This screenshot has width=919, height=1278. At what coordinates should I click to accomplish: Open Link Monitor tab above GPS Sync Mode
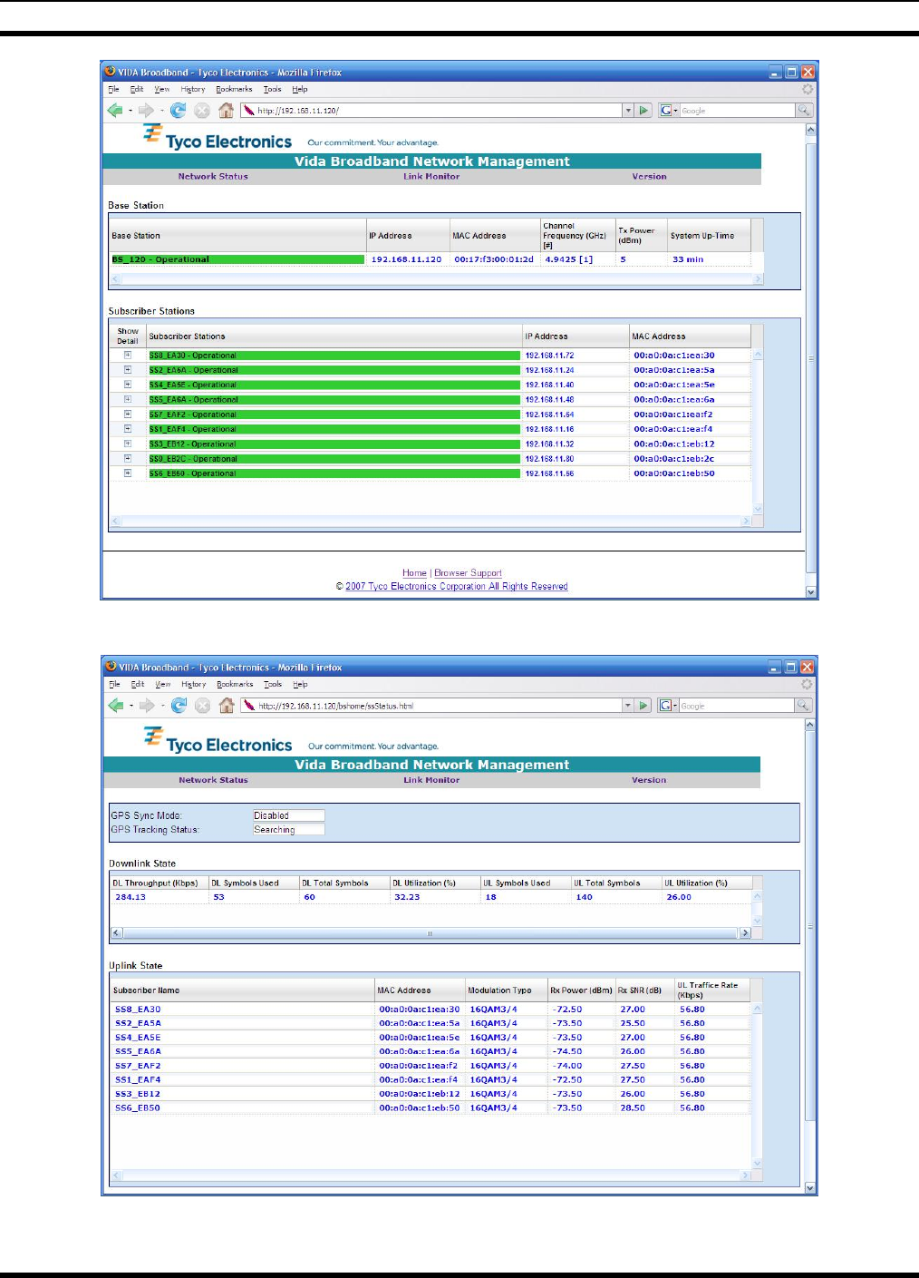pyautogui.click(x=431, y=780)
